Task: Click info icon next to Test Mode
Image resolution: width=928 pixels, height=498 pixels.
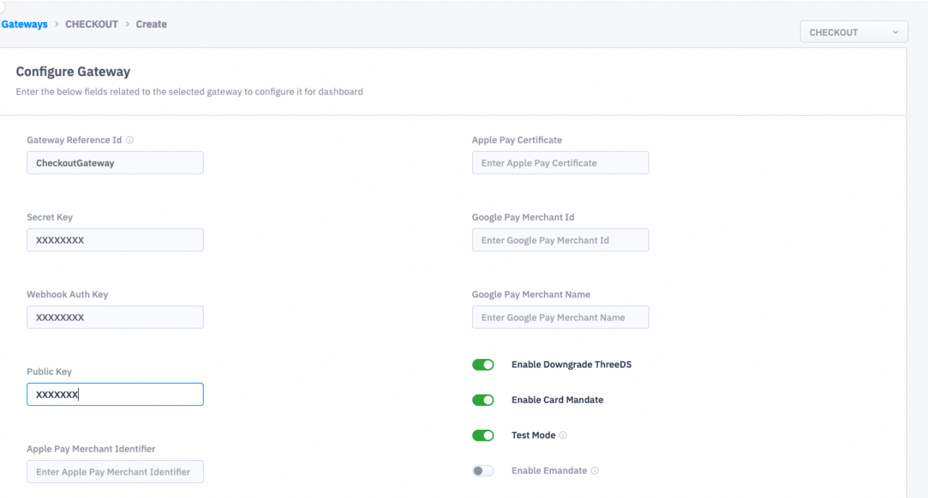Action: 563,436
